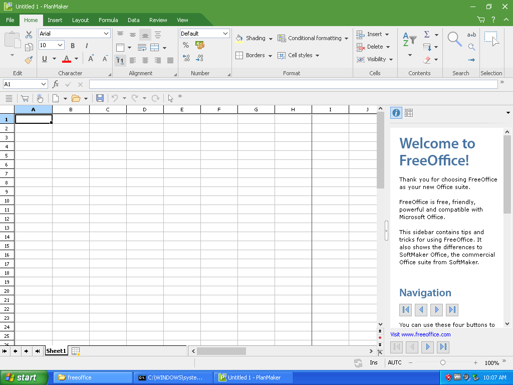Image resolution: width=513 pixels, height=385 pixels.
Task: Click the Format painter brush icon
Action: tap(29, 60)
